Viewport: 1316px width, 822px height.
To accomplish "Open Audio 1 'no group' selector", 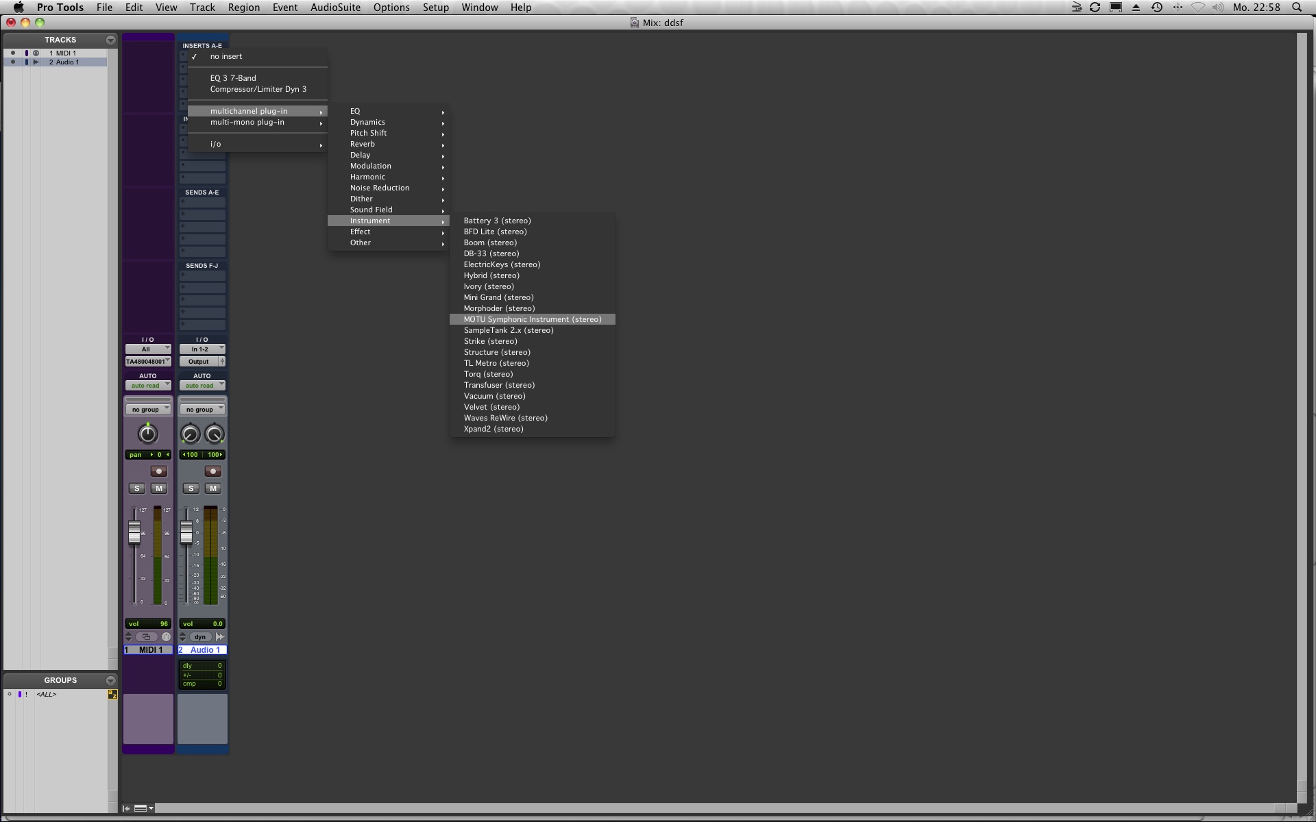I will click(x=202, y=410).
